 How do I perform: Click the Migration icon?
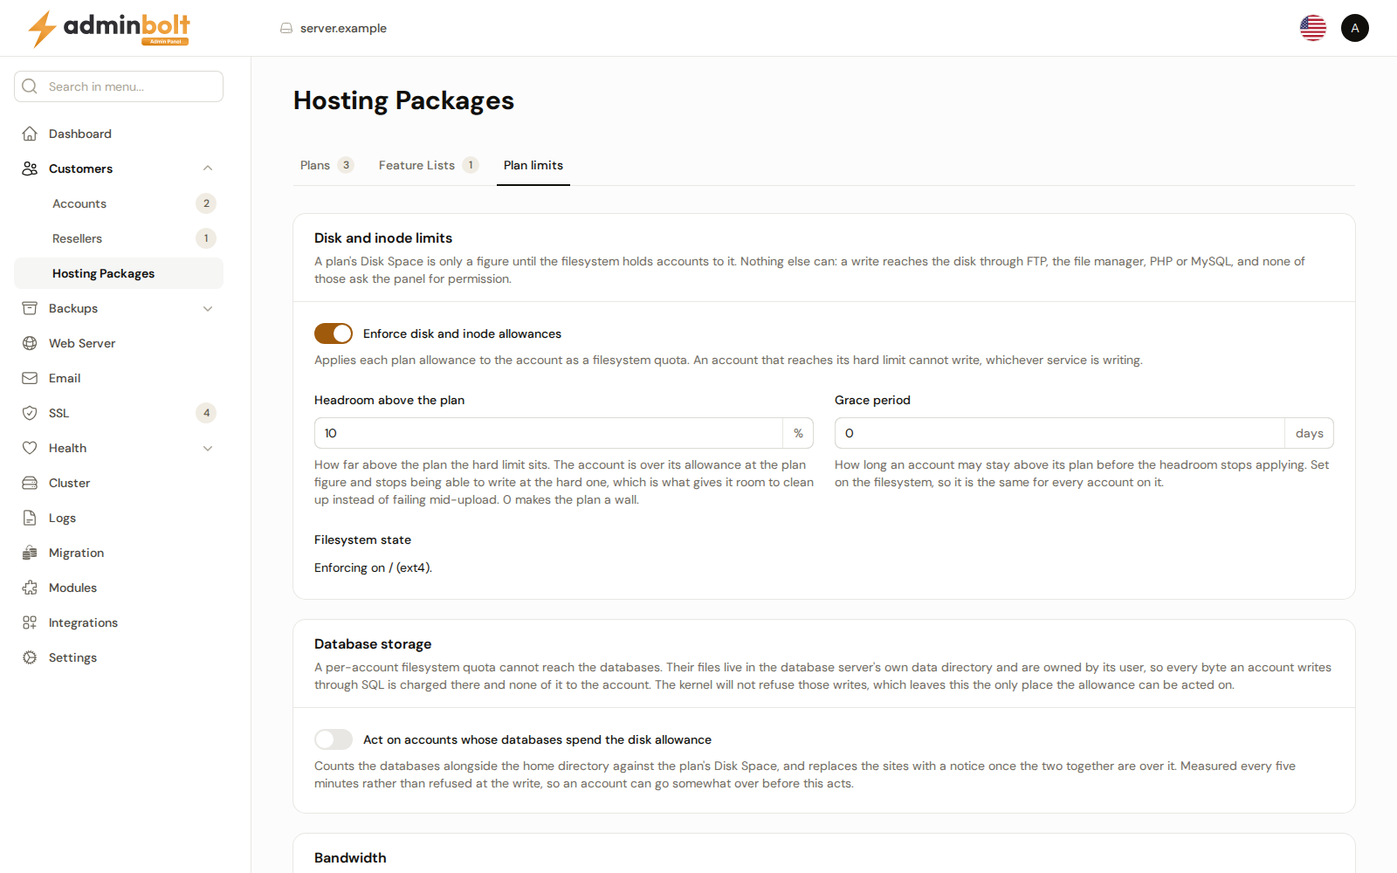tap(30, 553)
